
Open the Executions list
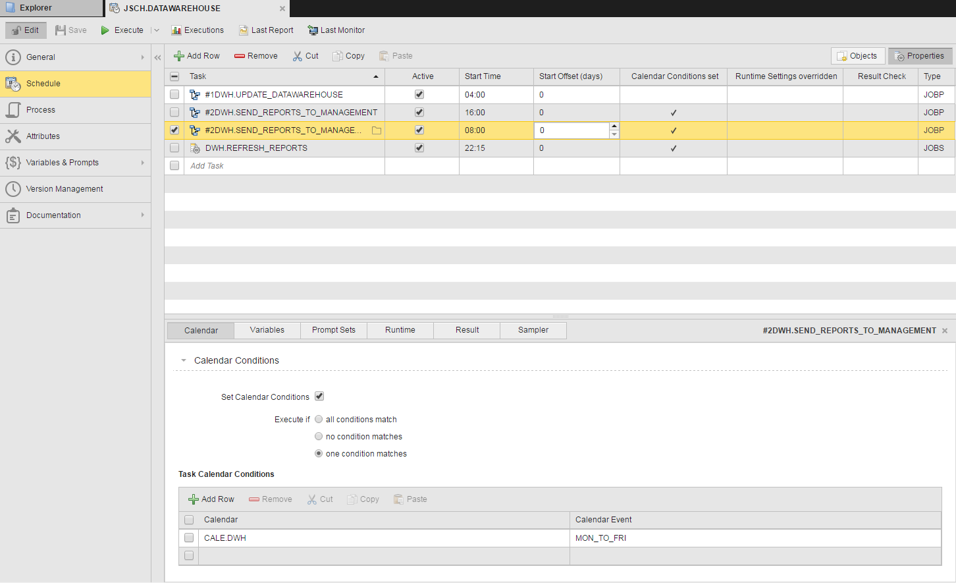198,30
